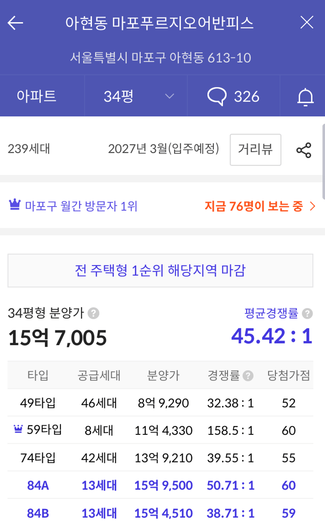325x527 pixels.
Task: Tap the 32.38 : 1 competition rate cell
Action: [x=230, y=403]
